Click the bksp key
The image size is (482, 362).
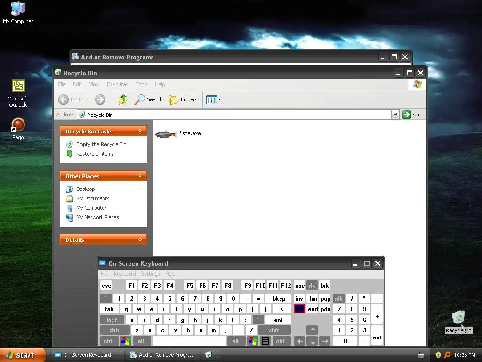279,298
